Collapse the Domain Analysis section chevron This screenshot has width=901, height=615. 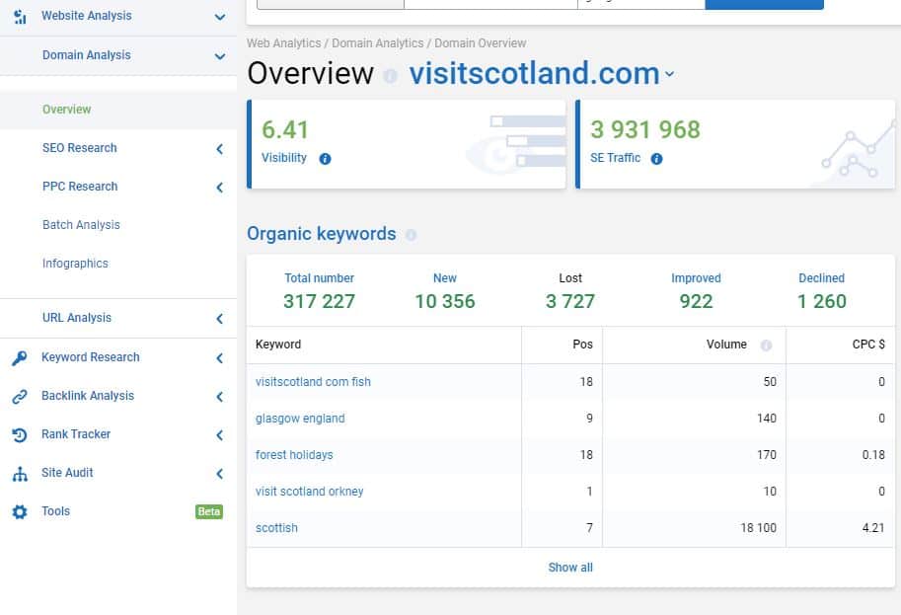(x=219, y=55)
